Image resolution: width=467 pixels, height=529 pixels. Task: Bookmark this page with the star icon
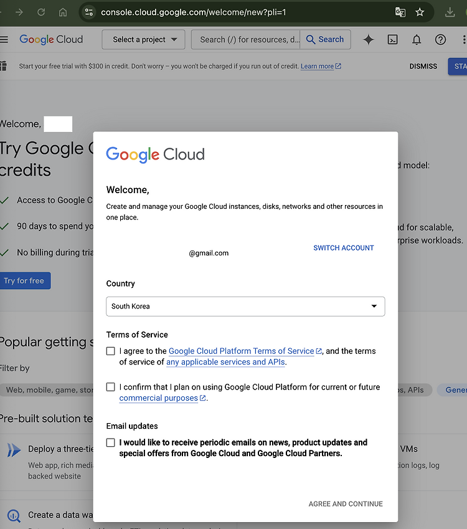420,12
